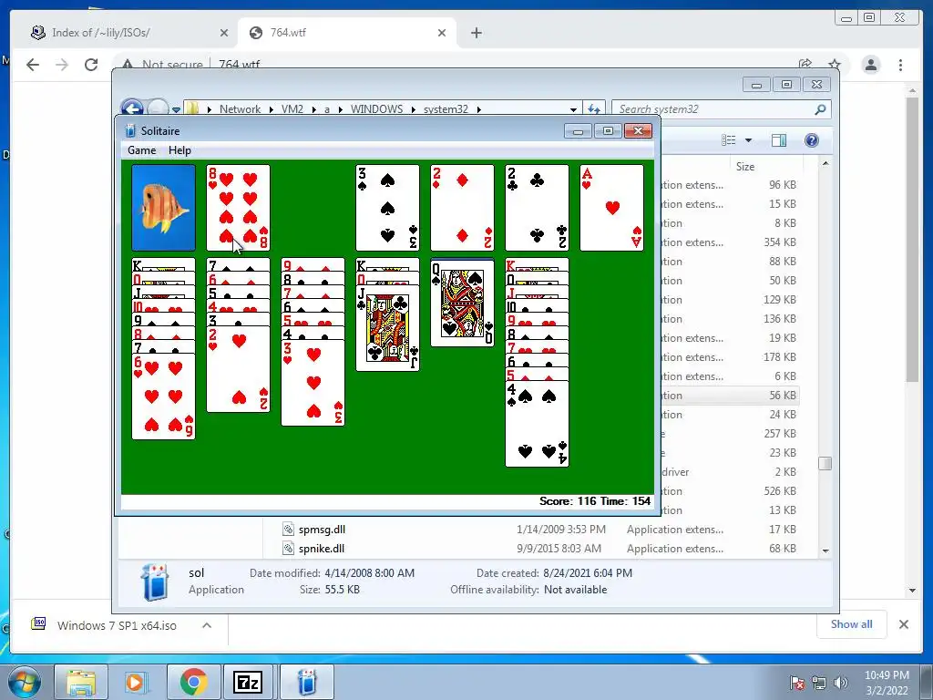Open the view options dropdown arrow
This screenshot has width=933, height=700.
[x=749, y=140]
